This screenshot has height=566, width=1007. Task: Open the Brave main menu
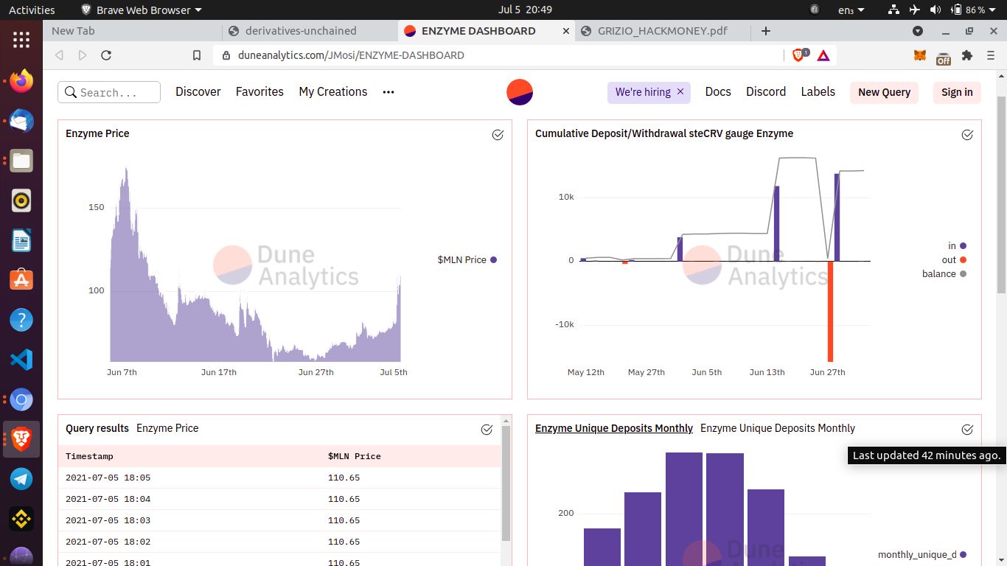[990, 55]
